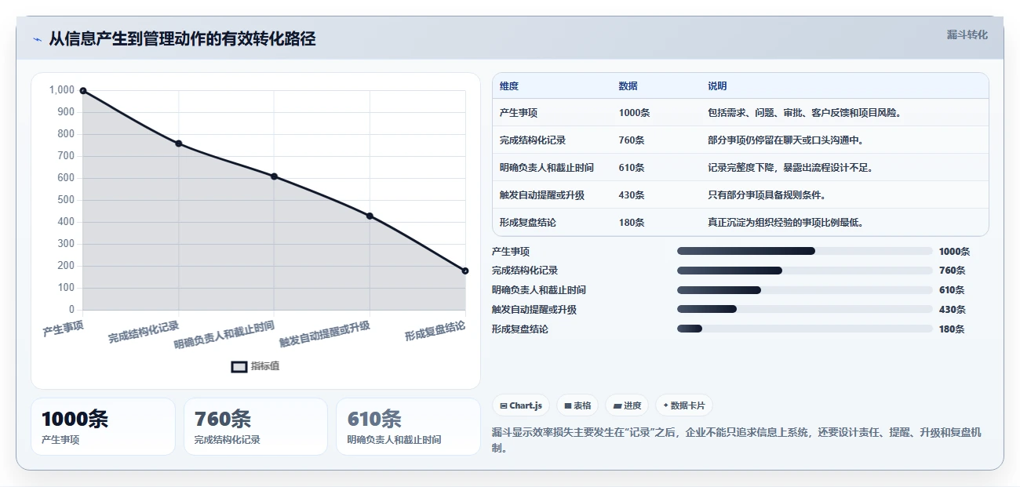The image size is (1020, 487).
Task: Click the 触发自动提醒或升级 table cell
Action: tap(542, 195)
